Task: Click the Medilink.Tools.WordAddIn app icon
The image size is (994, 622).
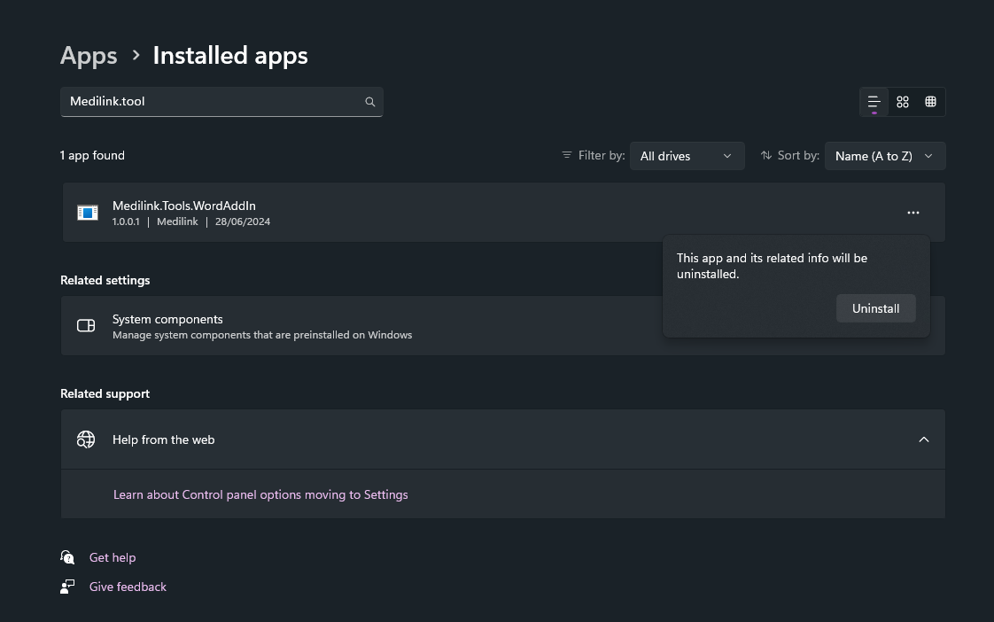Action: pyautogui.click(x=88, y=213)
